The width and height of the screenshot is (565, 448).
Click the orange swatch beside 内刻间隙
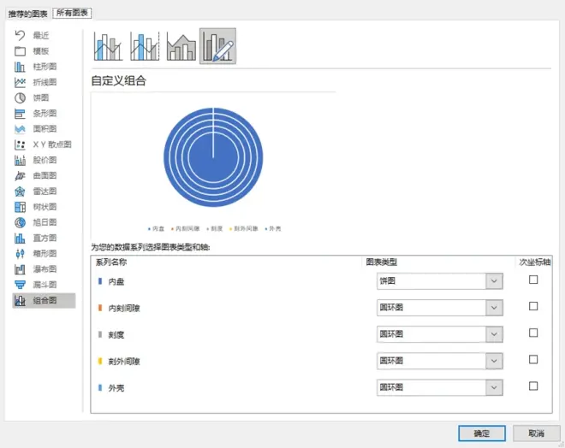[100, 308]
